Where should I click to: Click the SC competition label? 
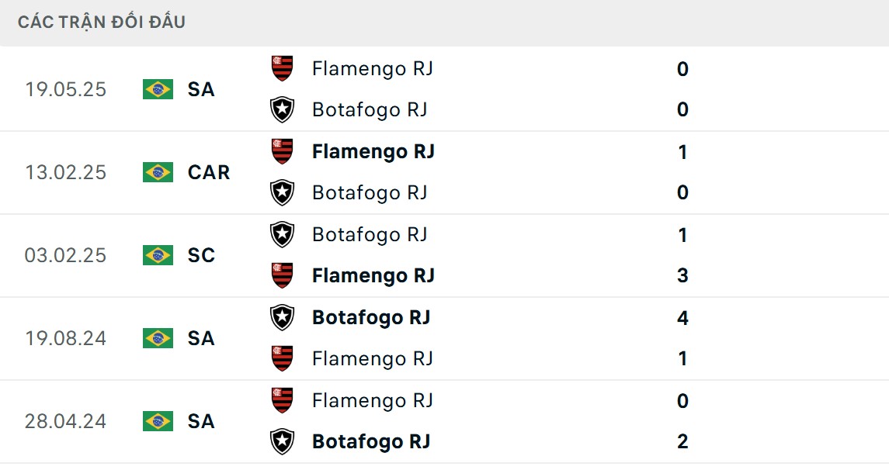[202, 255]
